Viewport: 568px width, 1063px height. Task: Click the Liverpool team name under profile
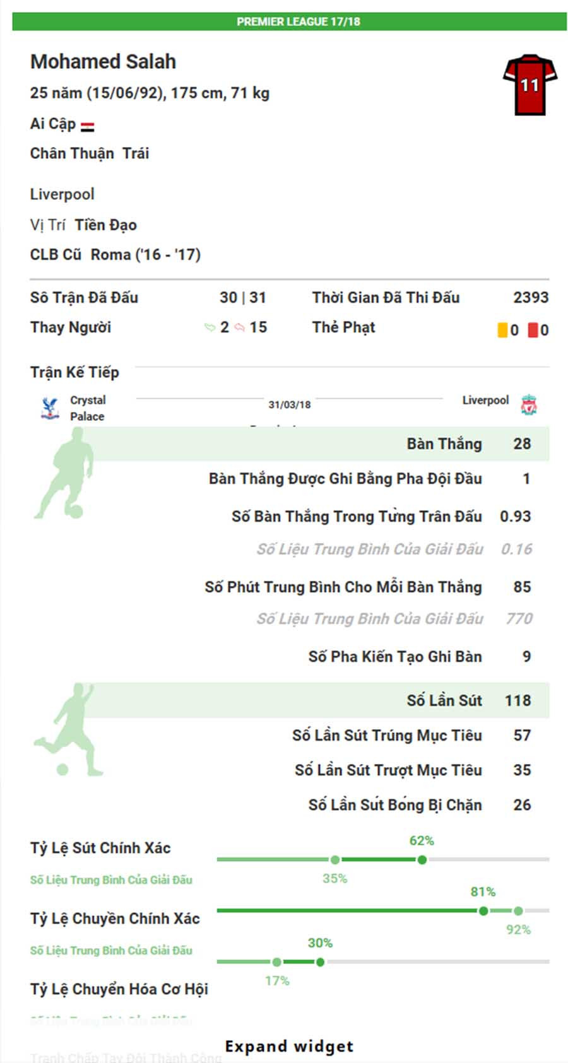pos(62,194)
